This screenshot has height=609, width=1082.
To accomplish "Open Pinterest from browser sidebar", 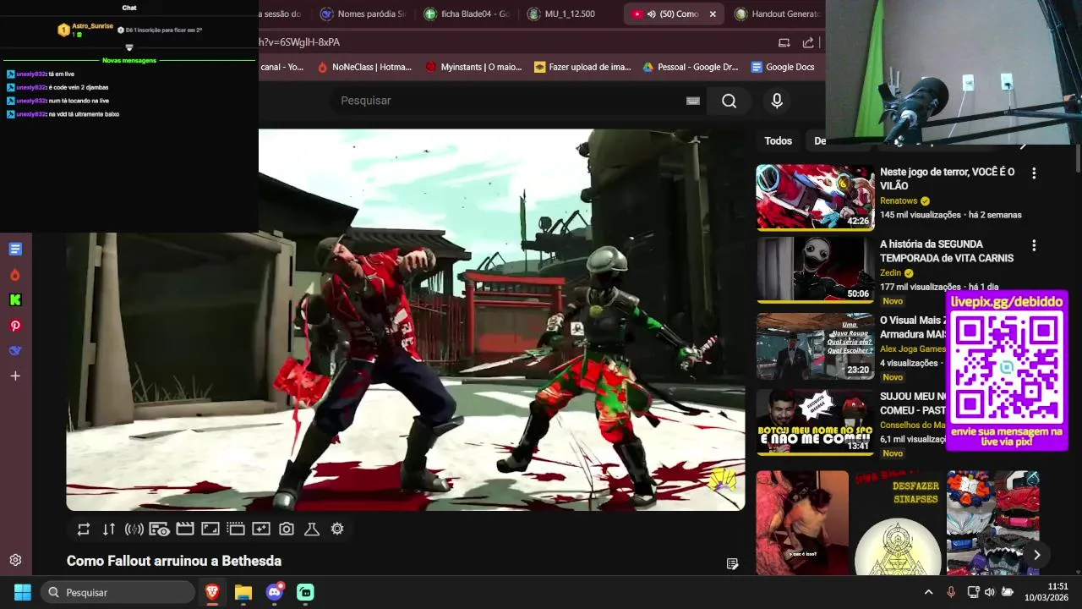I will (15, 326).
